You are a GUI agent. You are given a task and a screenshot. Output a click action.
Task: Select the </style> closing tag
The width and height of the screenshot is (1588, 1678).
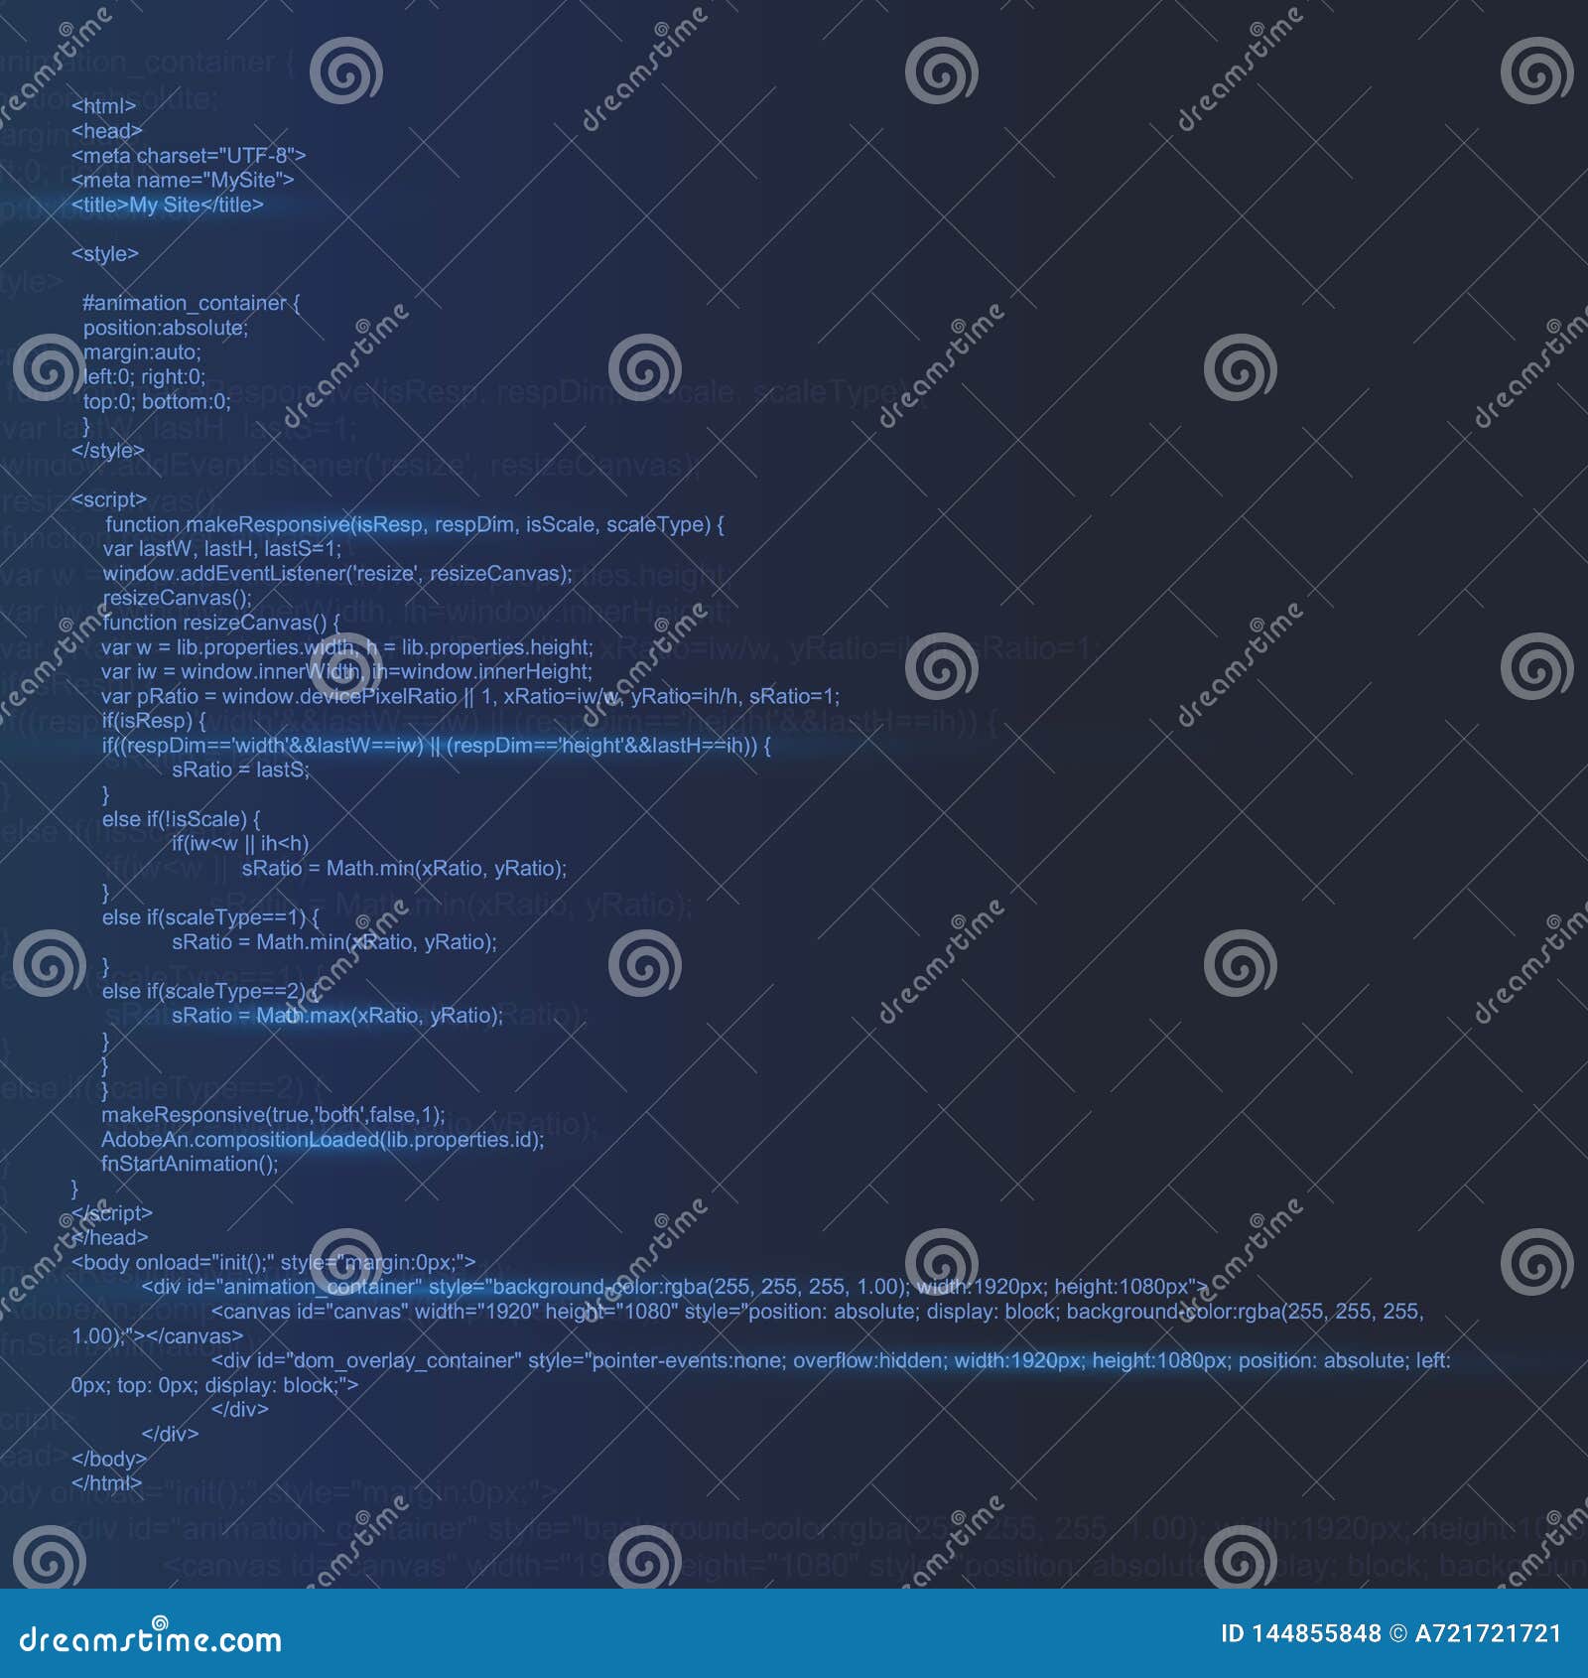(109, 449)
